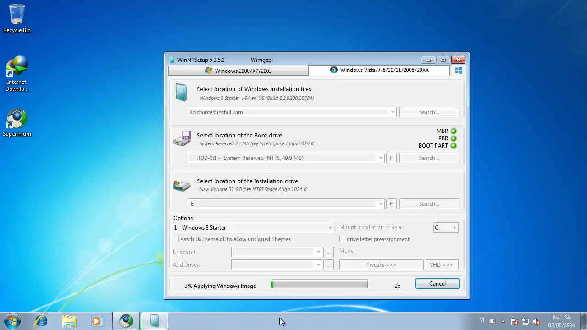Click the Show Desktop strip on the taskbar
Image resolution: width=587 pixels, height=330 pixels.
click(x=583, y=321)
